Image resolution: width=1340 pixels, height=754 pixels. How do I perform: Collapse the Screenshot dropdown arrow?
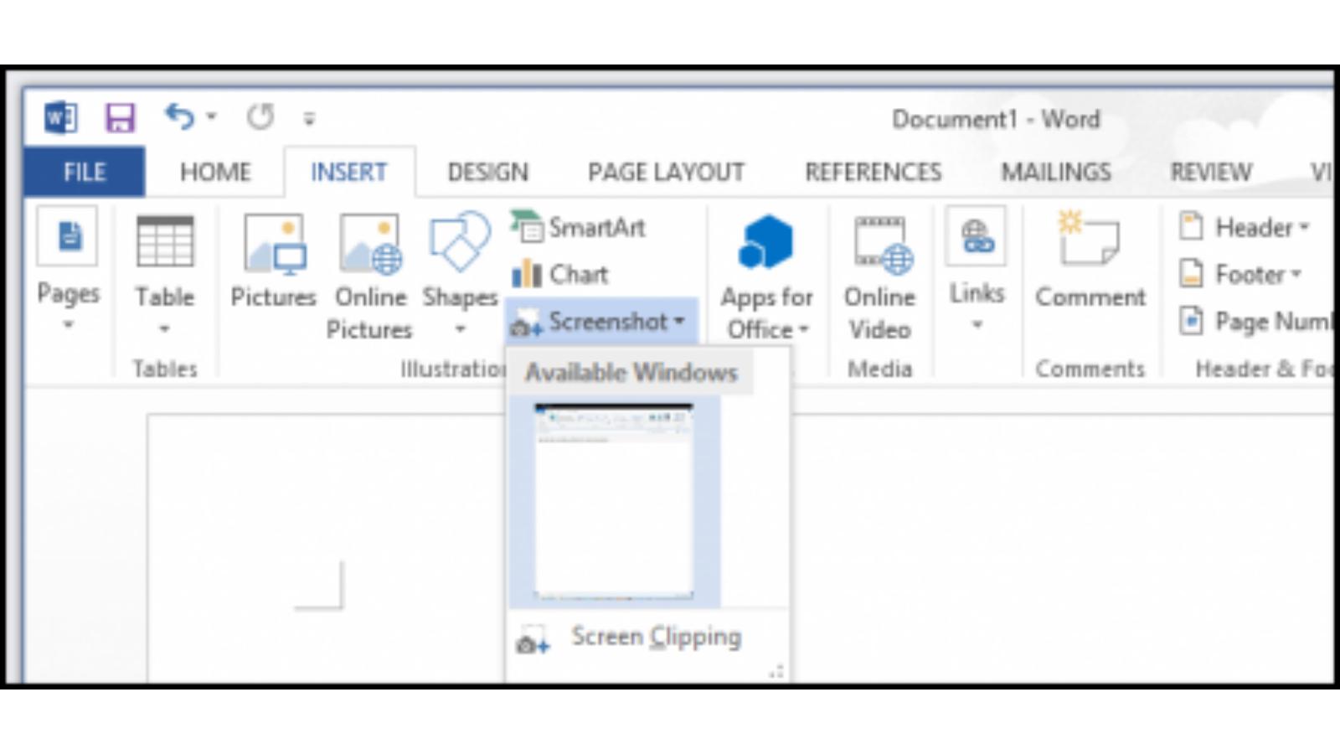(679, 321)
